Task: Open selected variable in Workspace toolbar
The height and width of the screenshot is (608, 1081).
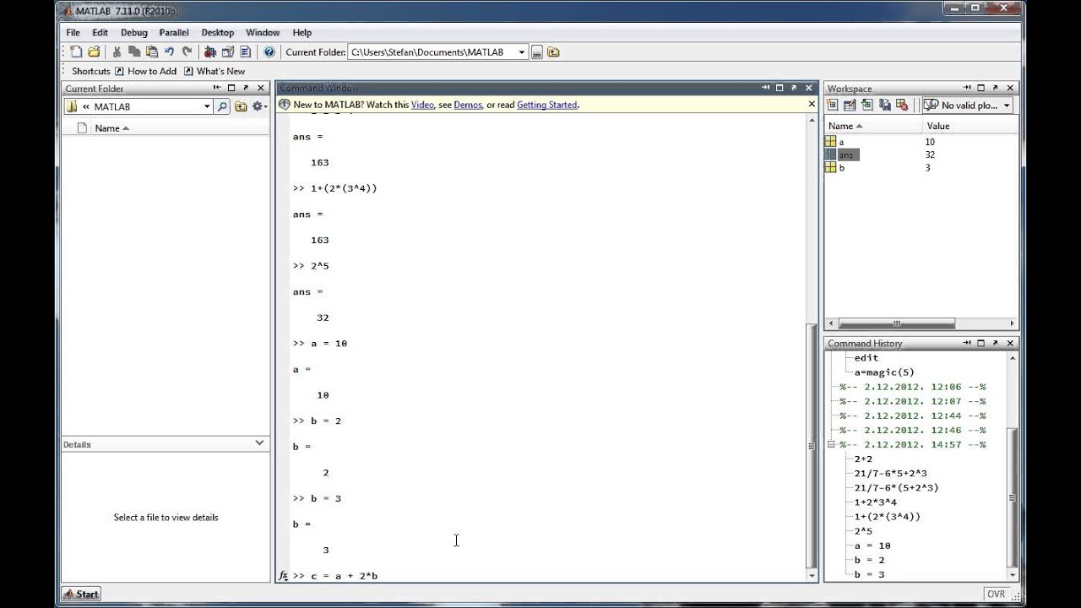Action: [x=850, y=106]
